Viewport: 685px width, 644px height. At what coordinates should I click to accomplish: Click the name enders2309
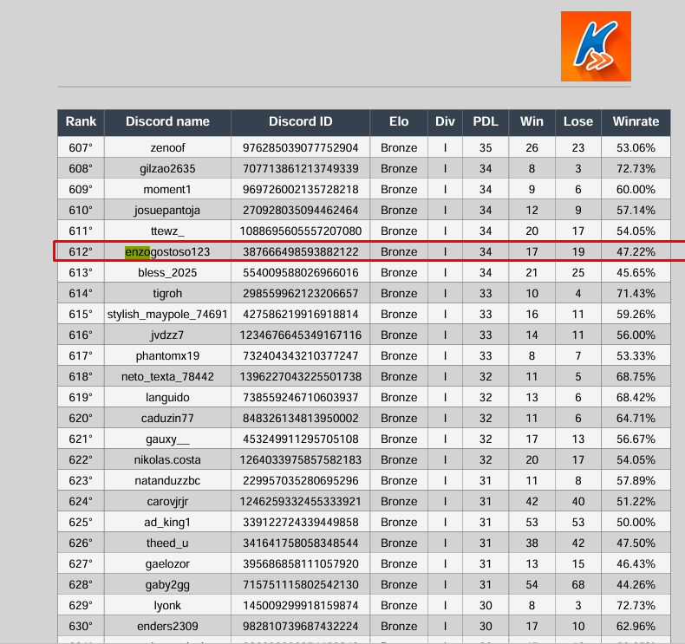pyautogui.click(x=167, y=627)
